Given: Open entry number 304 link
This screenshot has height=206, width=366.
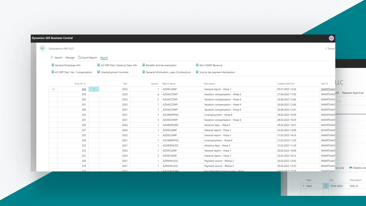Looking at the screenshot, I should coord(84,89).
